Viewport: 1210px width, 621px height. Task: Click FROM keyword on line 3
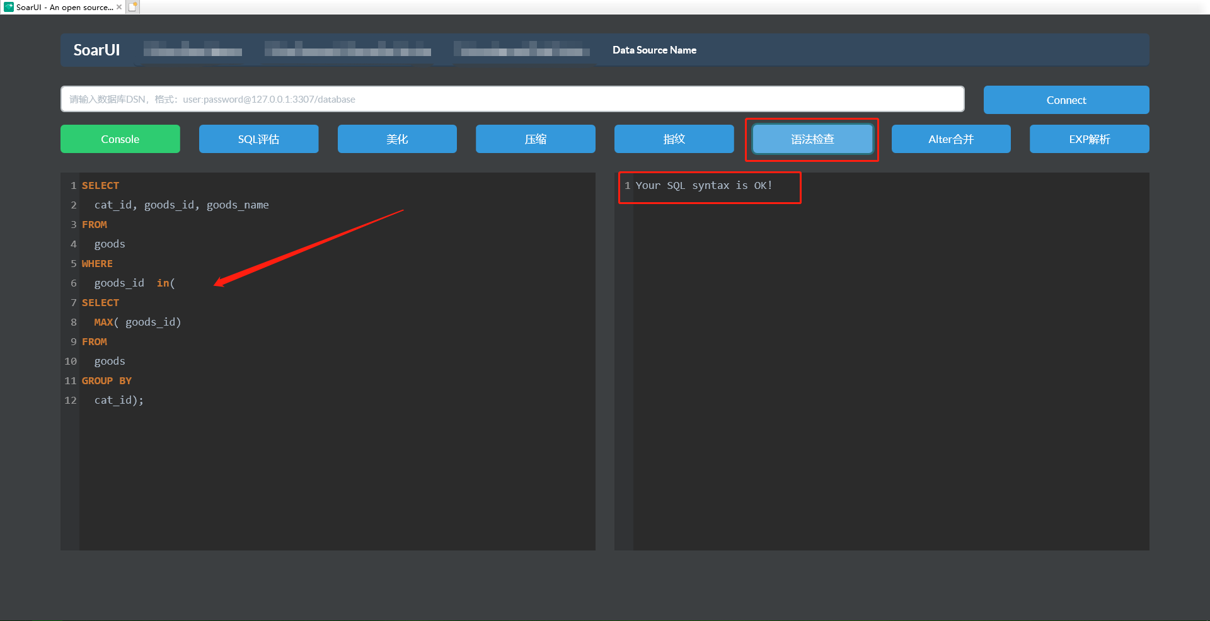[x=95, y=224]
